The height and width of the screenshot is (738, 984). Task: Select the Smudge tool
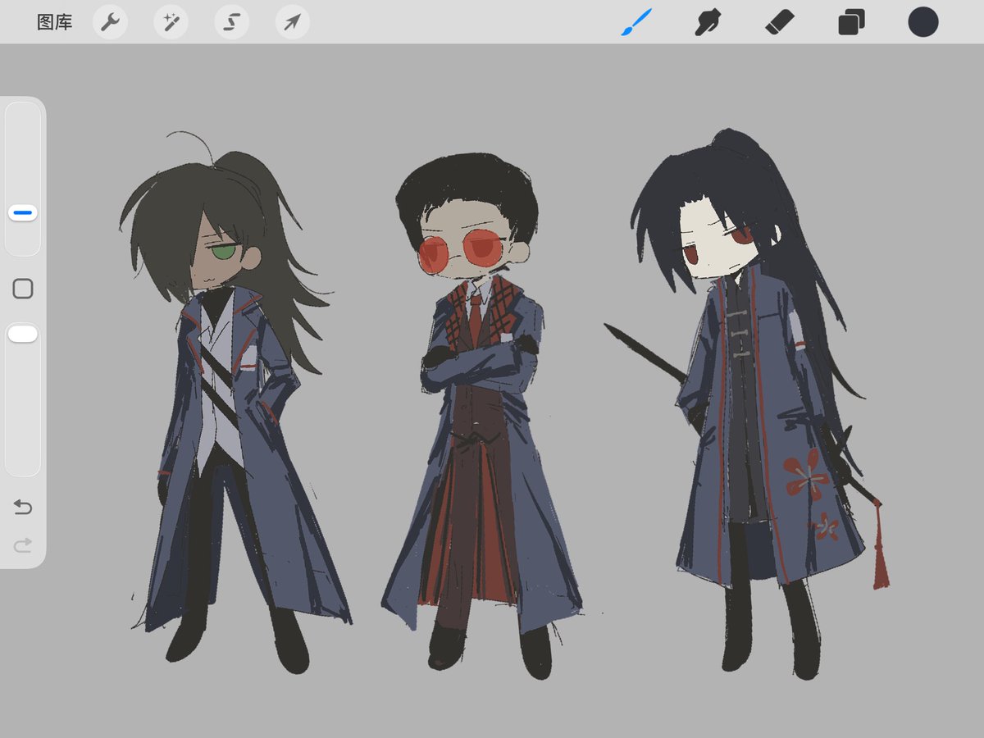[708, 22]
